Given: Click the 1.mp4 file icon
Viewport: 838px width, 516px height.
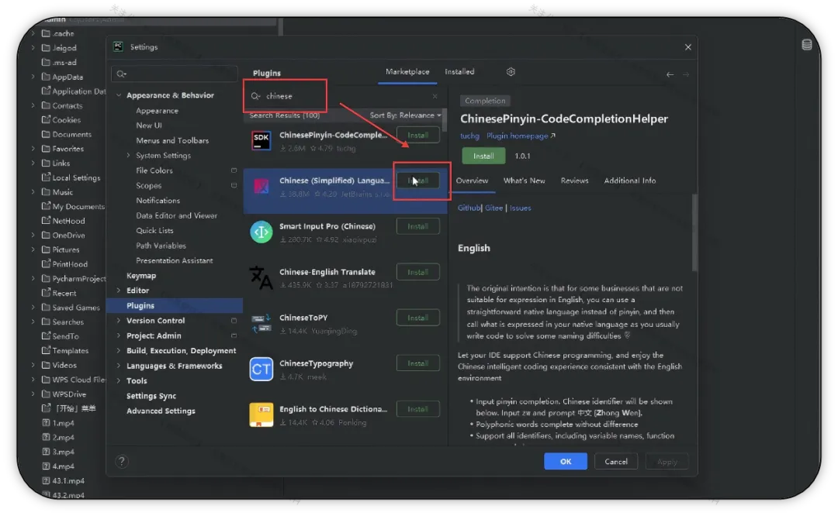Looking at the screenshot, I should (47, 423).
